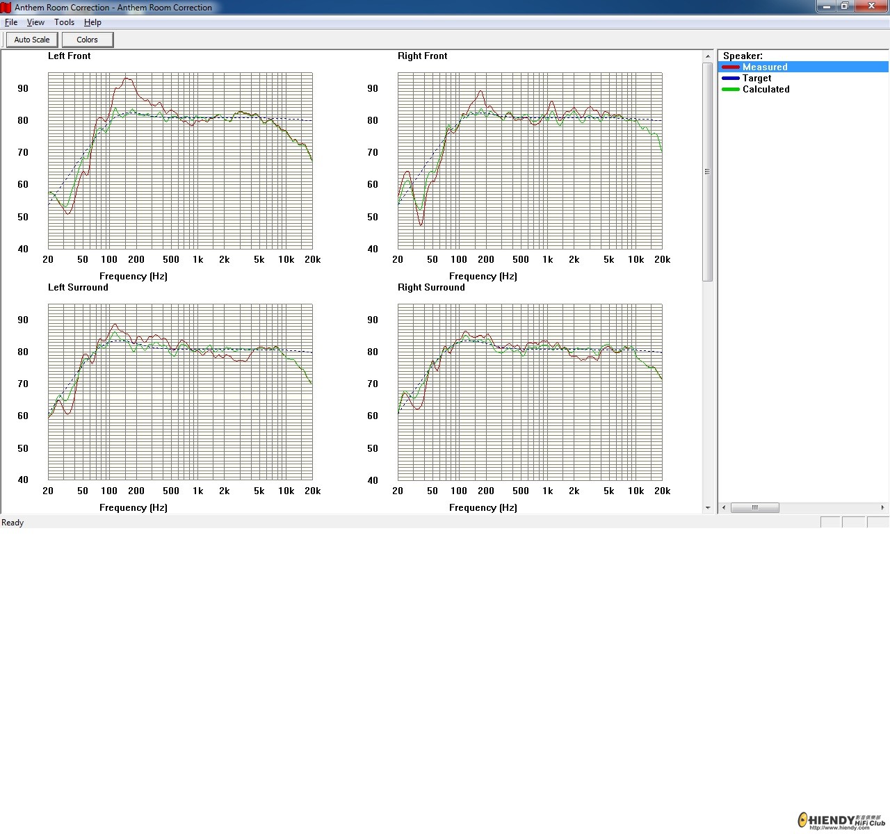Screen dimensions: 890x834
Task: Open the Help menu
Action: (x=92, y=22)
